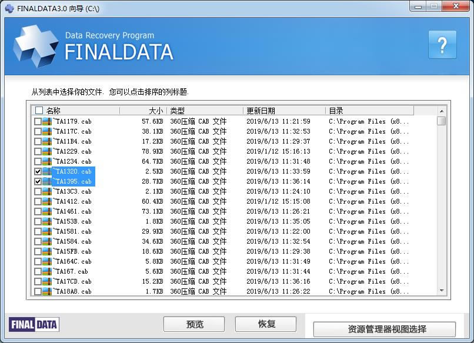Click the 恢复 recover button
Screen dimensions: 474x343
[x=266, y=324]
